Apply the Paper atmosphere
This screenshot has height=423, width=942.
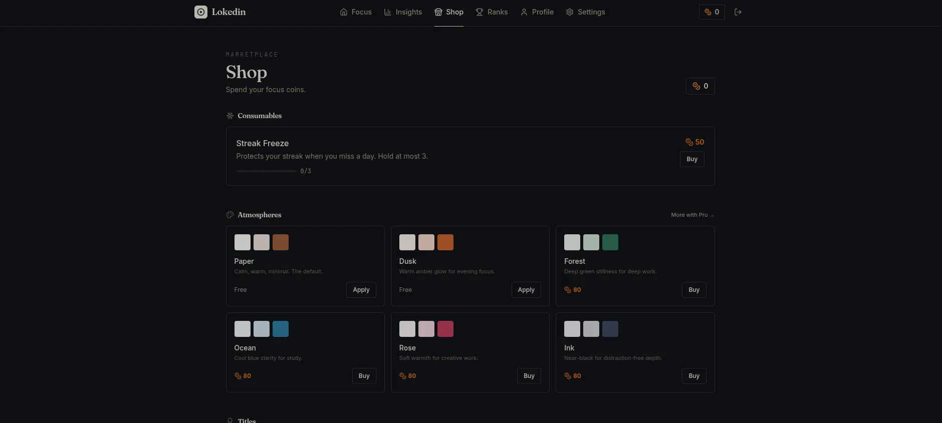[x=361, y=290]
